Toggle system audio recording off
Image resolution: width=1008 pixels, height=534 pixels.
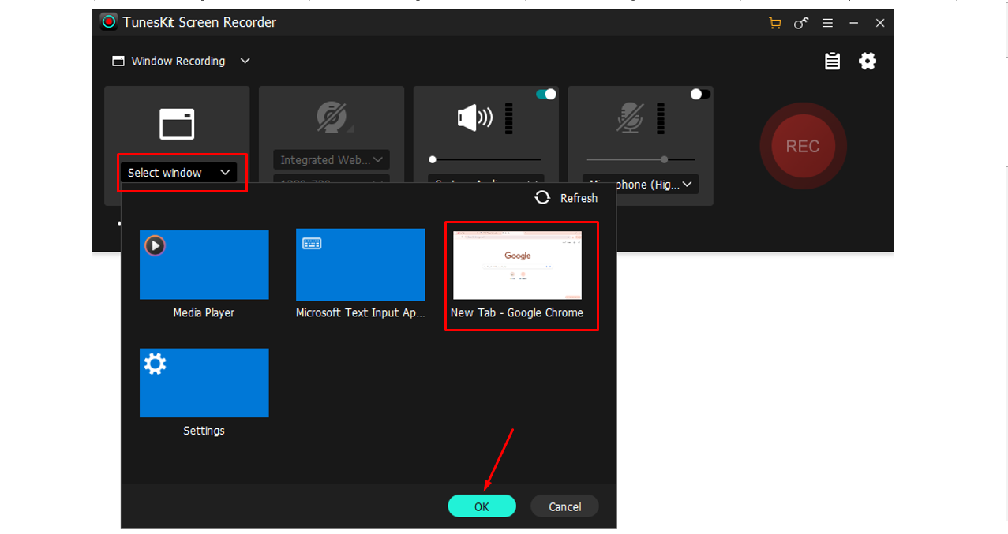coord(545,94)
